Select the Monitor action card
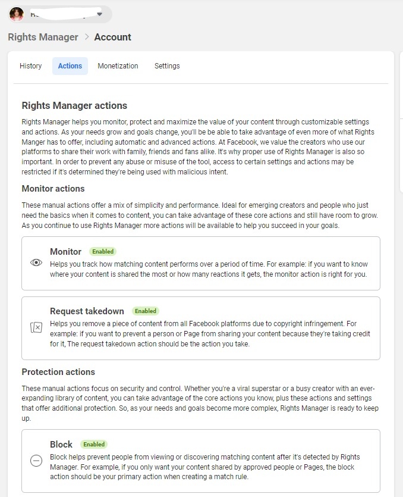This screenshot has height=497, width=403. [201, 263]
